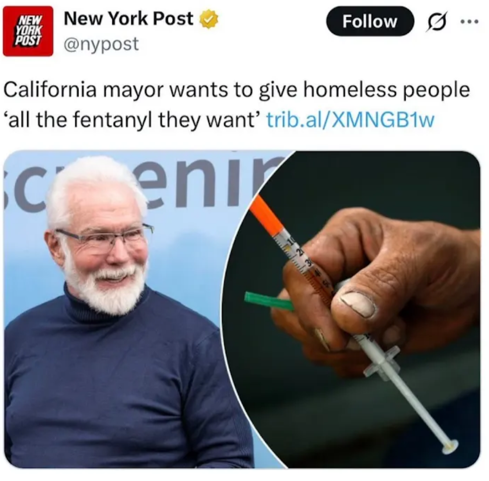Follow the New York Post account

click(370, 21)
